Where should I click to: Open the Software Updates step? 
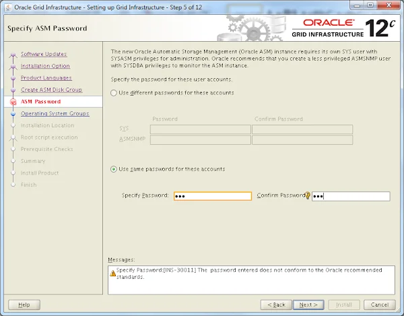pos(44,54)
